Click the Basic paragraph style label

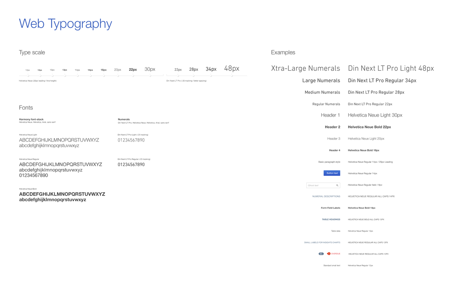click(329, 162)
